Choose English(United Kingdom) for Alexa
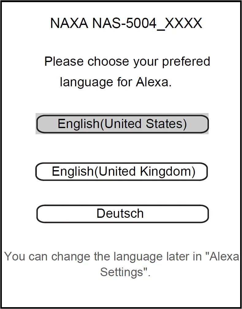The width and height of the screenshot is (242, 309). (x=122, y=171)
